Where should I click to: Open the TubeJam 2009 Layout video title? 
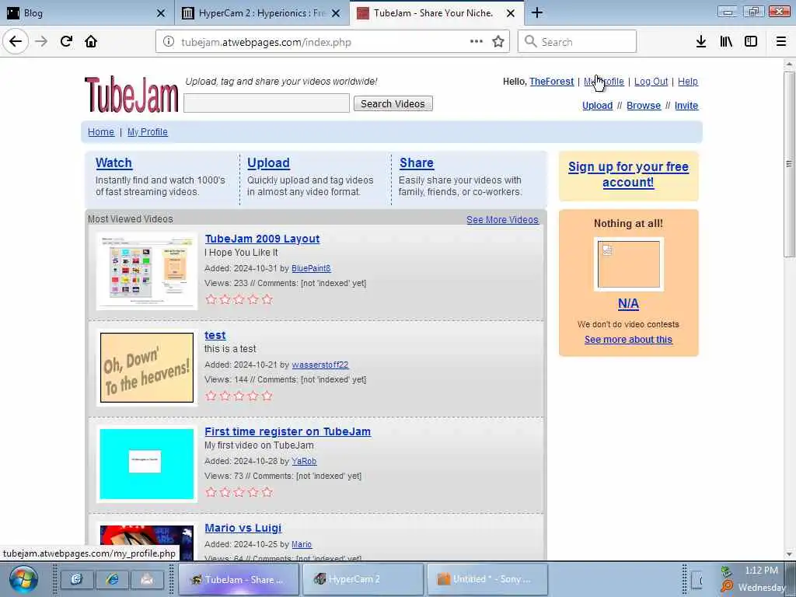[263, 239]
